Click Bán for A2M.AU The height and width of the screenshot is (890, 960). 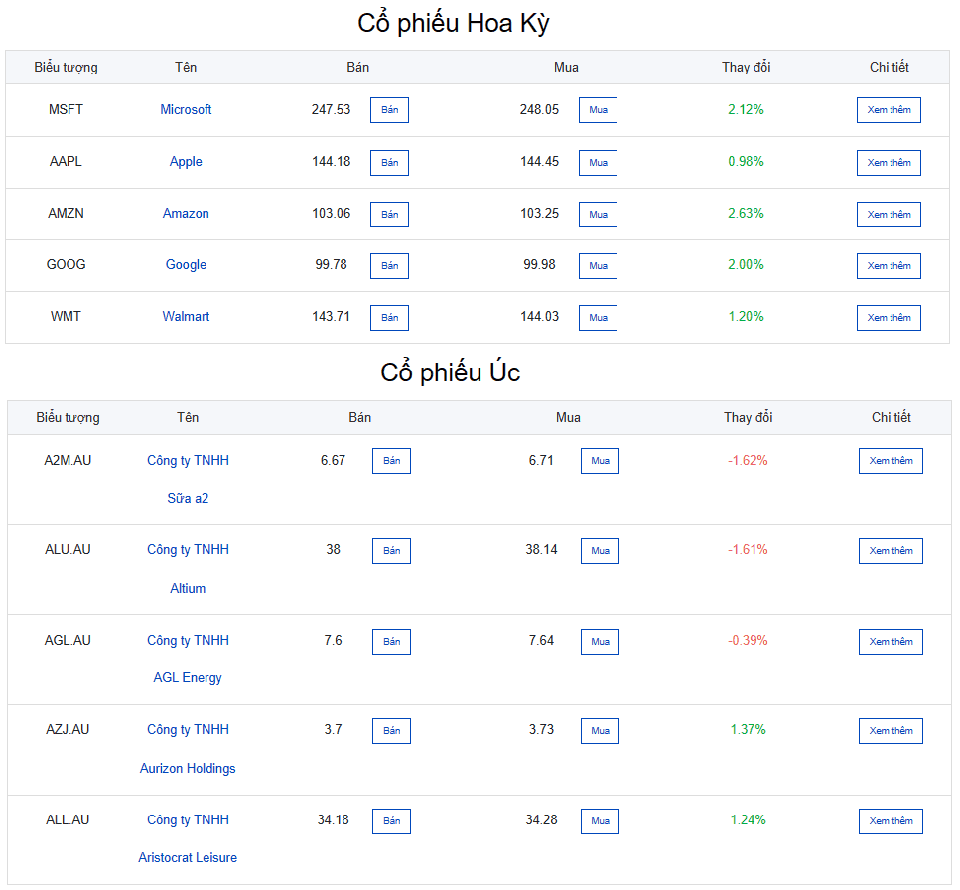(392, 461)
